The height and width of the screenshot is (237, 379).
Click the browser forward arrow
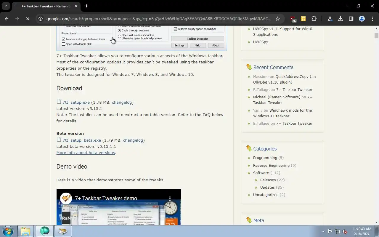tap(17, 19)
